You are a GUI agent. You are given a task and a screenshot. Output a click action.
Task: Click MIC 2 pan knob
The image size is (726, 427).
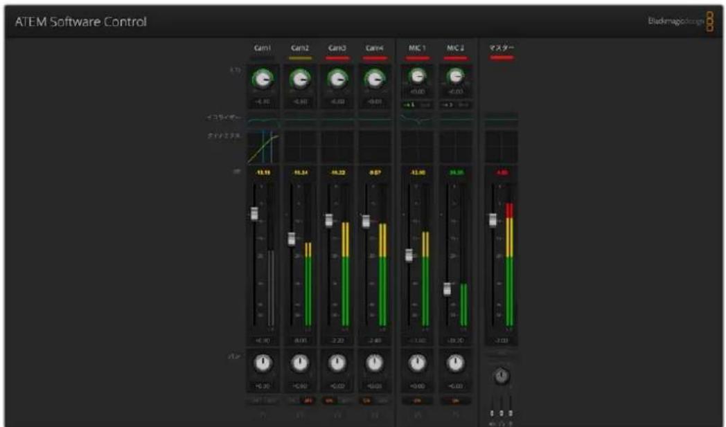(456, 363)
